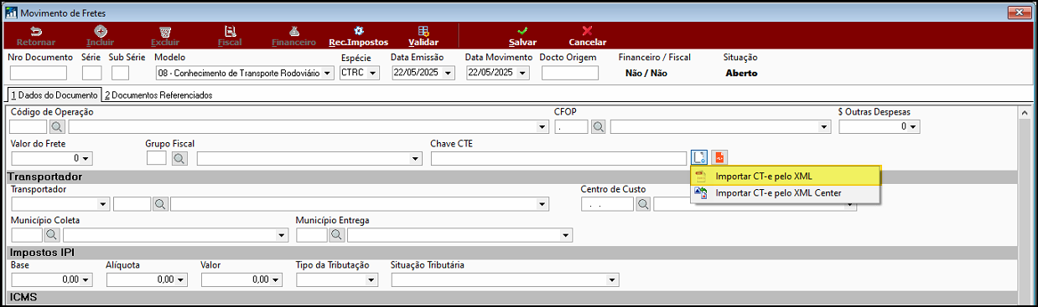Click the Retornar toolbar button
This screenshot has width=1038, height=307.
(36, 36)
